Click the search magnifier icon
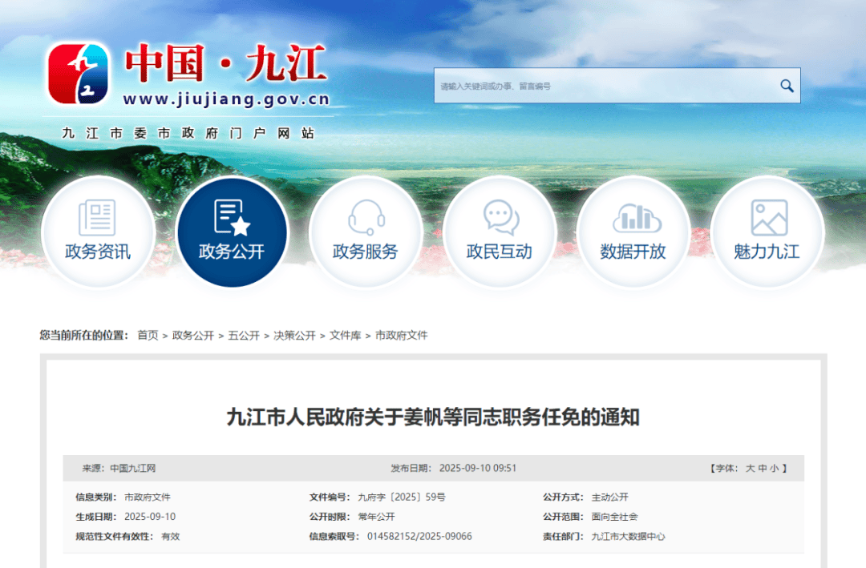Viewport: 866px width, 568px height. (x=785, y=85)
